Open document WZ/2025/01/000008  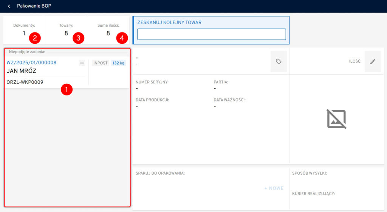(x=31, y=63)
